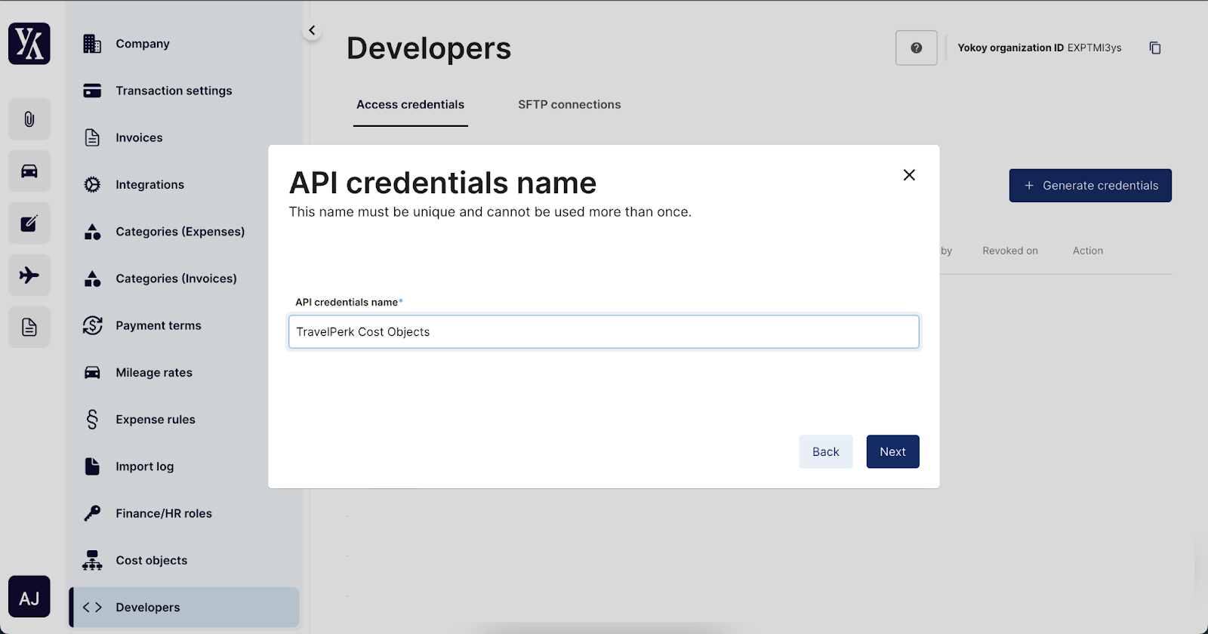Click the Transaction settings card icon
Image resolution: width=1208 pixels, height=634 pixels.
click(92, 91)
